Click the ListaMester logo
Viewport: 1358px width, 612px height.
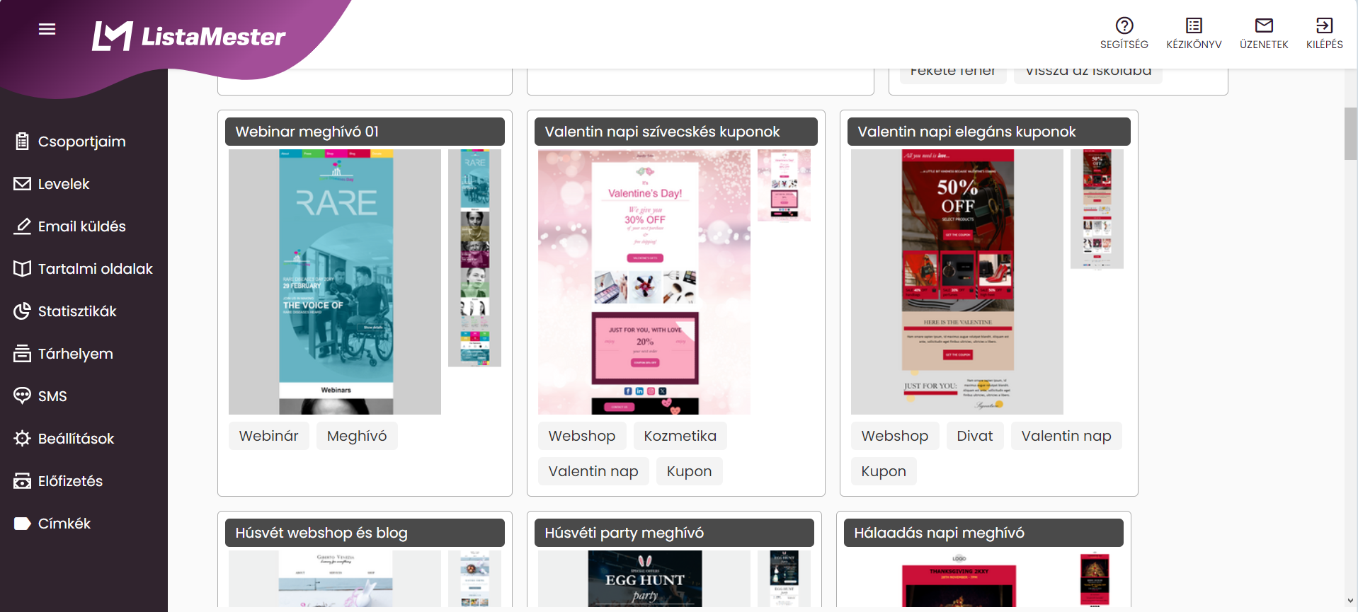pos(188,36)
